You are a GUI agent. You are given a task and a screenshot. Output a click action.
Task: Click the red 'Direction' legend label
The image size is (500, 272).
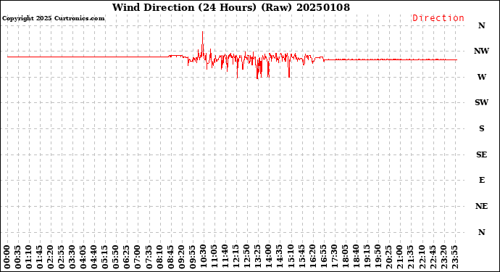(438, 18)
